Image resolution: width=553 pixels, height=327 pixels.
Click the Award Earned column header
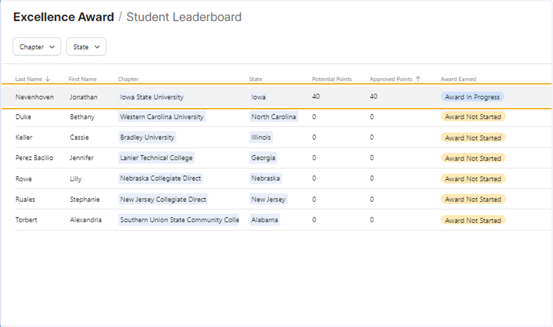(x=458, y=79)
